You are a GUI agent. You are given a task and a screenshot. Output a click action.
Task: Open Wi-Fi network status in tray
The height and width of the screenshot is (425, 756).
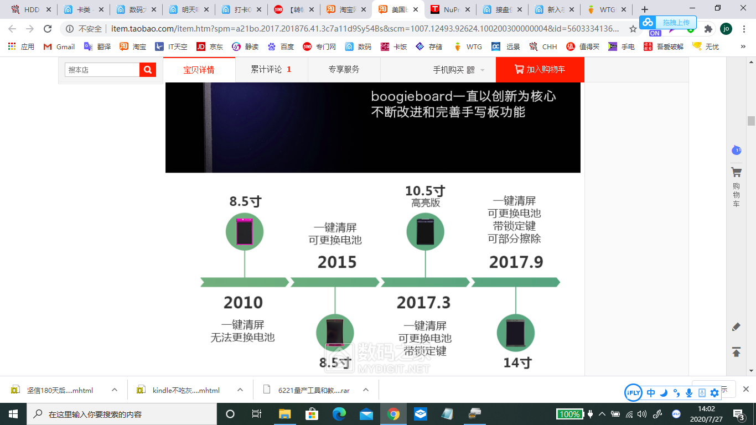pos(629,414)
